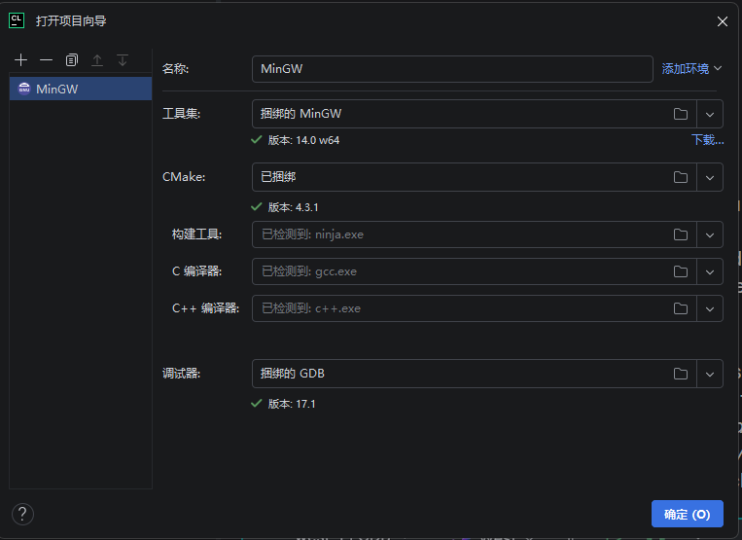This screenshot has height=540, width=742.
Task: Browse folder for CMake path
Action: pyautogui.click(x=681, y=177)
